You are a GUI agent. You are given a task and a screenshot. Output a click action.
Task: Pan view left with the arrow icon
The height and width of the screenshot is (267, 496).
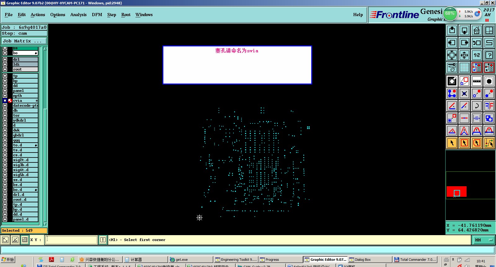tap(452, 43)
